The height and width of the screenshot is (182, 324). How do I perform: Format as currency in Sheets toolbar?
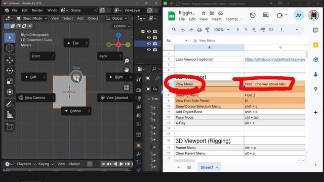[x=237, y=30]
